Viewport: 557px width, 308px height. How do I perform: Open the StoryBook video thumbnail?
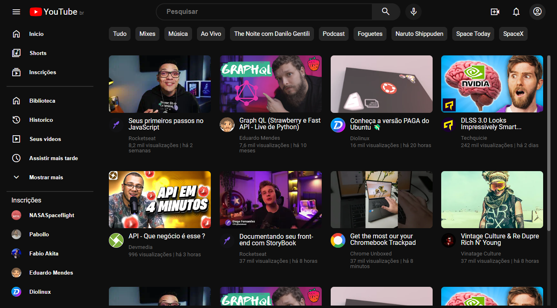271,200
